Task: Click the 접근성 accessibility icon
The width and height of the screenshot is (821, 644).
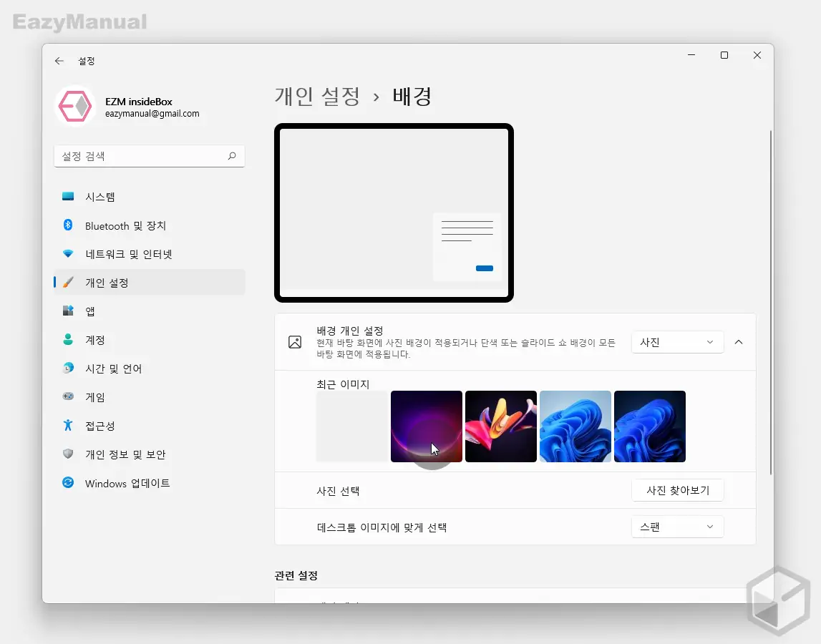Action: click(x=68, y=425)
